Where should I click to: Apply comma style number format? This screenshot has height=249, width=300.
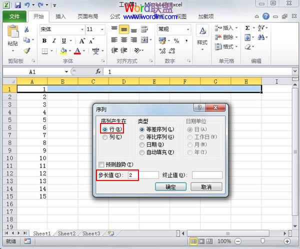186,41
